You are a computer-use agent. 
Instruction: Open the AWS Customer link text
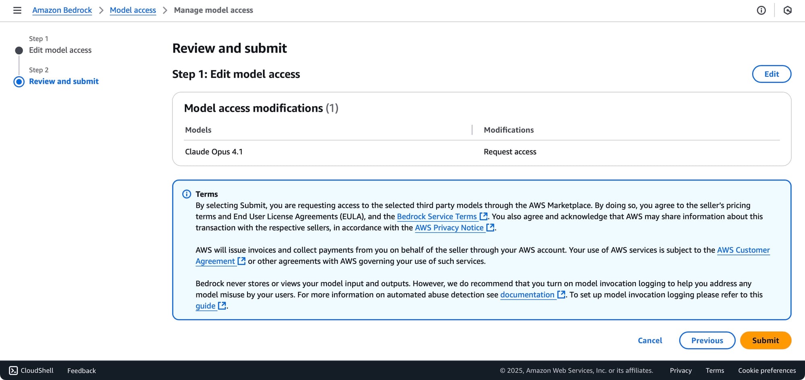[x=743, y=250]
